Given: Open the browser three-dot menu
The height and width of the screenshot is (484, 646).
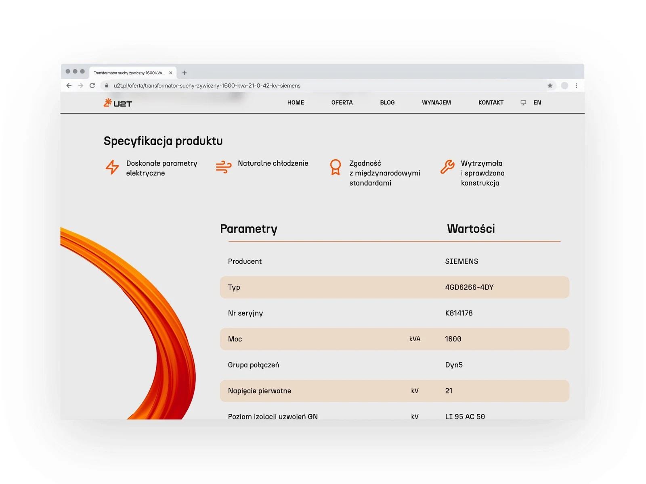Looking at the screenshot, I should coord(576,86).
